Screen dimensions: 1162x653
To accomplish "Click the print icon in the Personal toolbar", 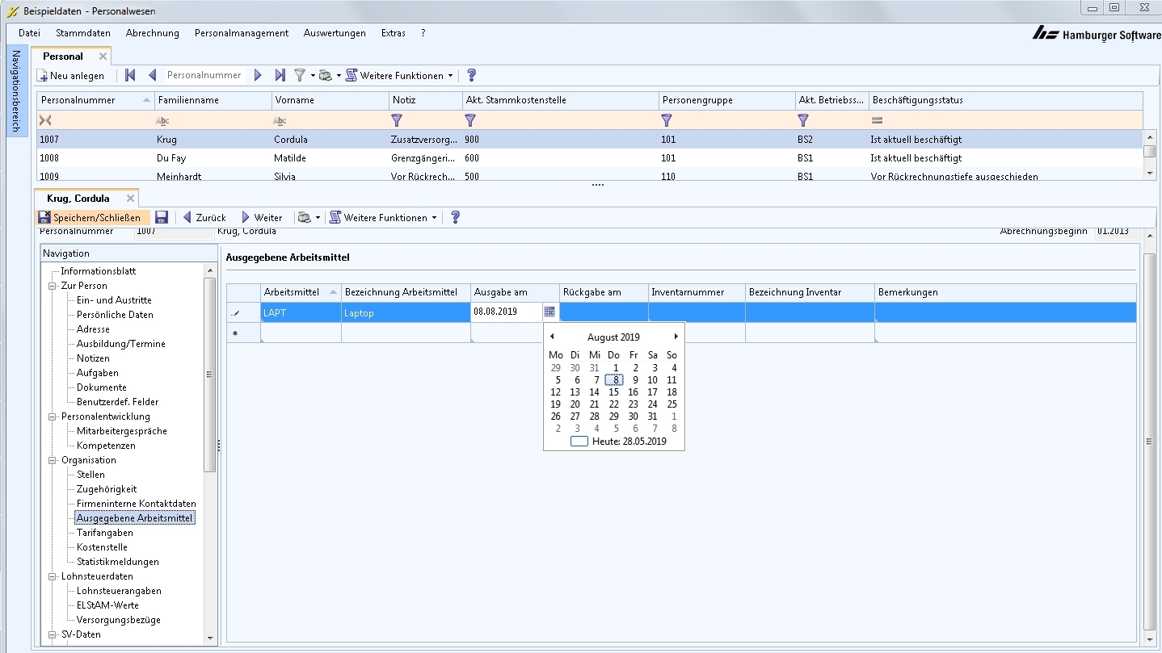I will coord(325,75).
